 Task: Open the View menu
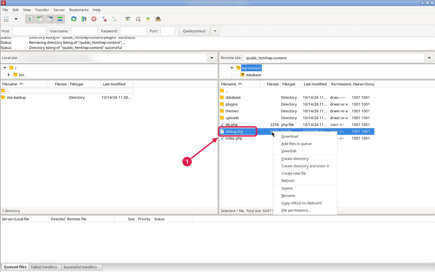[x=27, y=10]
